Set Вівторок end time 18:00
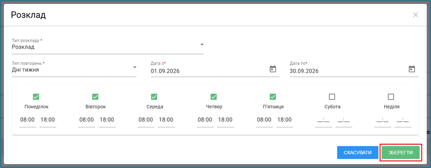Image resolution: width=431 pixels, height=168 pixels. click(107, 120)
